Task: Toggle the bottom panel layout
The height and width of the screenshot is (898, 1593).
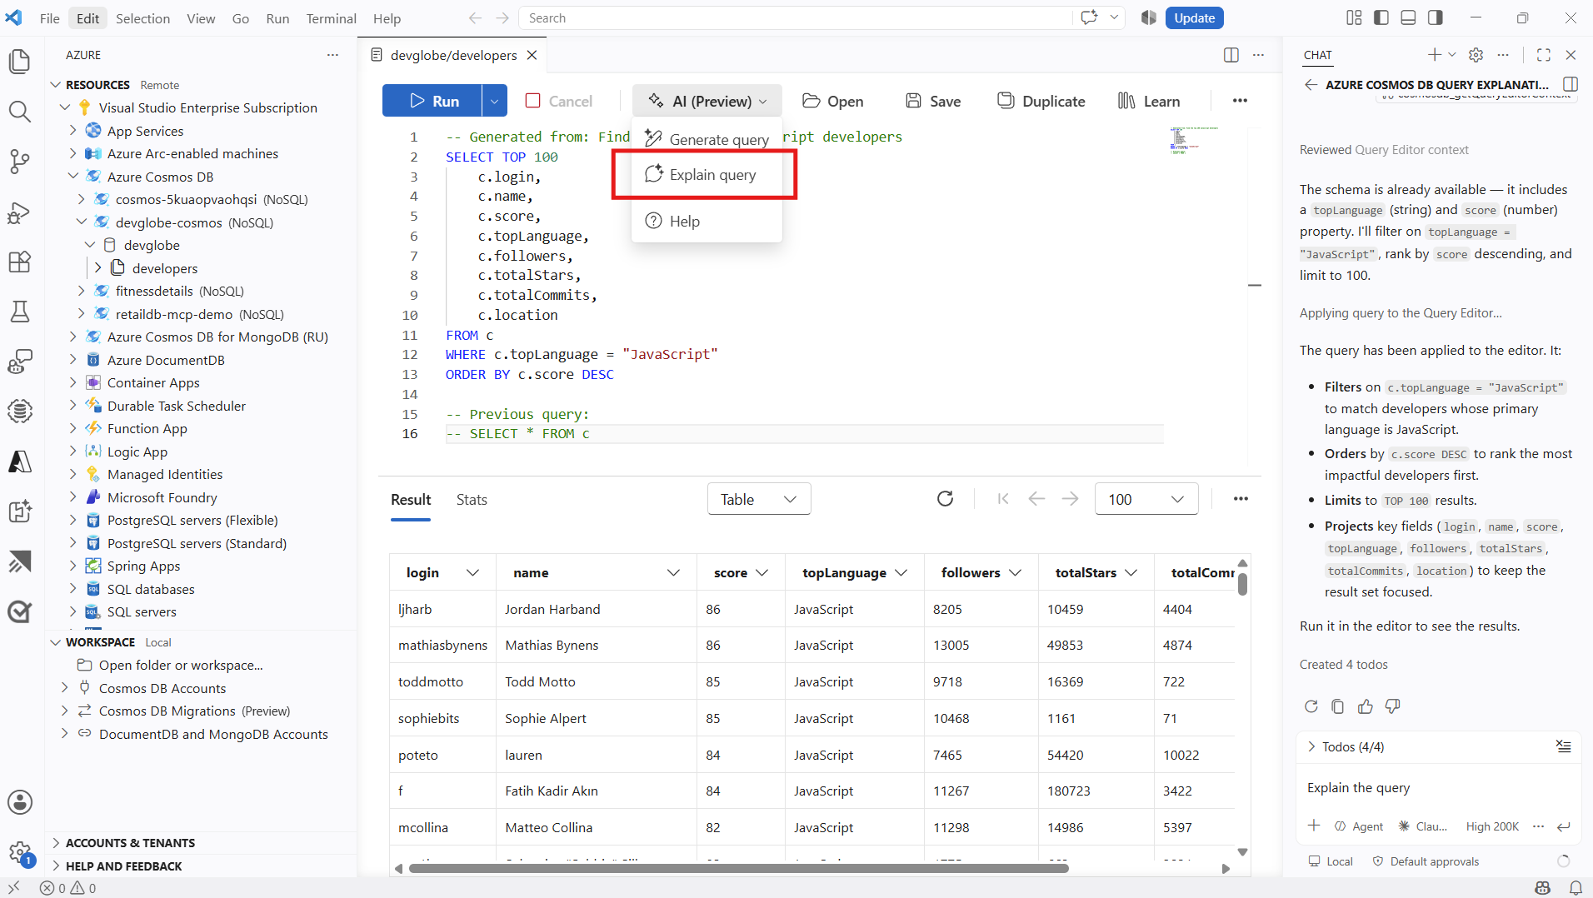Action: point(1408,17)
